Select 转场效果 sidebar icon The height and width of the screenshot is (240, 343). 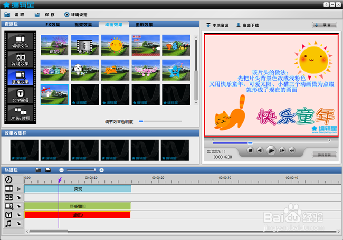(x=21, y=60)
